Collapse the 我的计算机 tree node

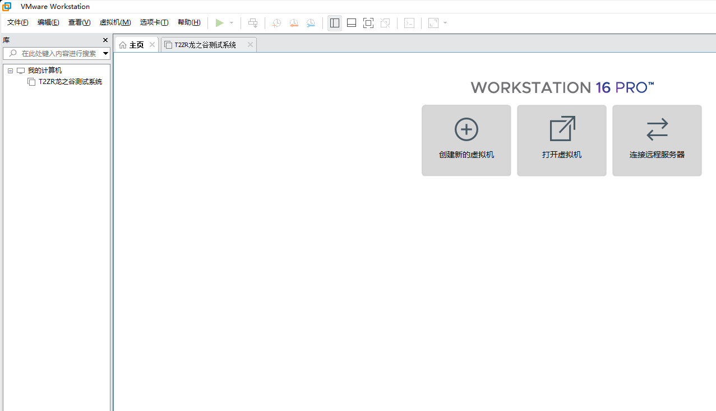[10, 71]
